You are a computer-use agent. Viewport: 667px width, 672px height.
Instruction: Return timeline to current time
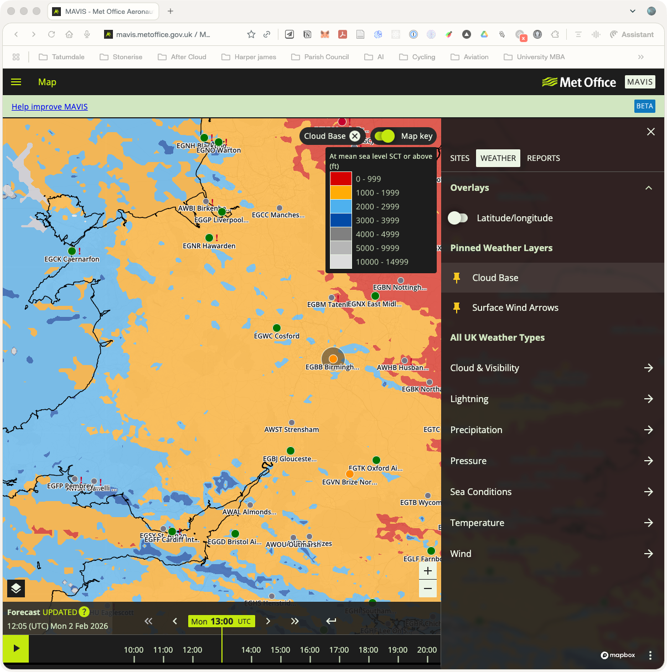click(x=331, y=621)
